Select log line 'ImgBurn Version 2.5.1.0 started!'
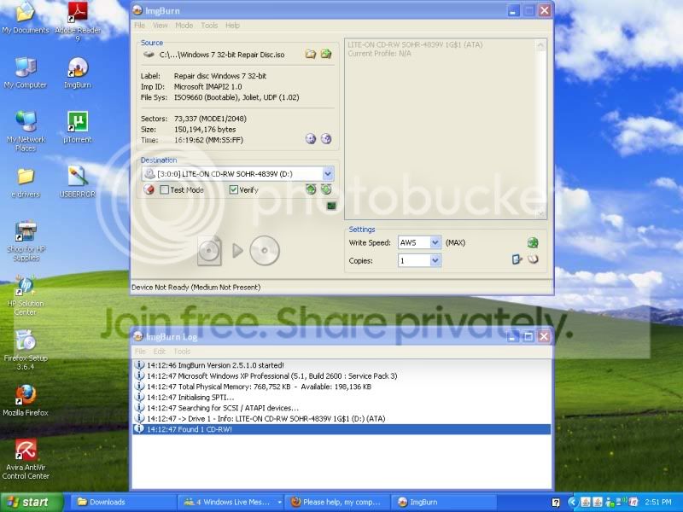Image resolution: width=683 pixels, height=512 pixels. click(341, 365)
